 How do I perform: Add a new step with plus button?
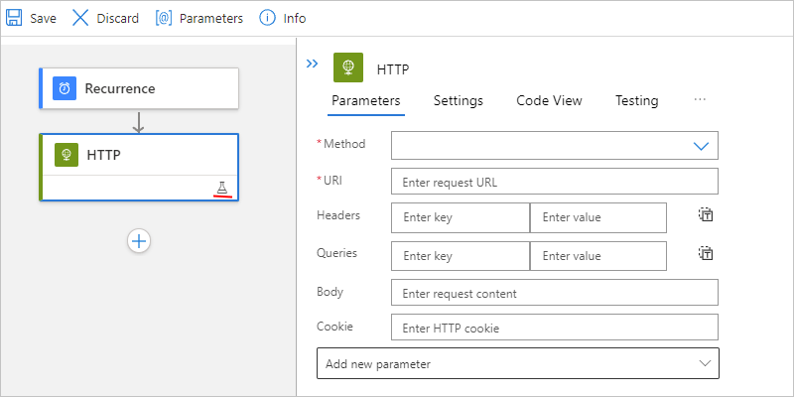pyautogui.click(x=139, y=240)
